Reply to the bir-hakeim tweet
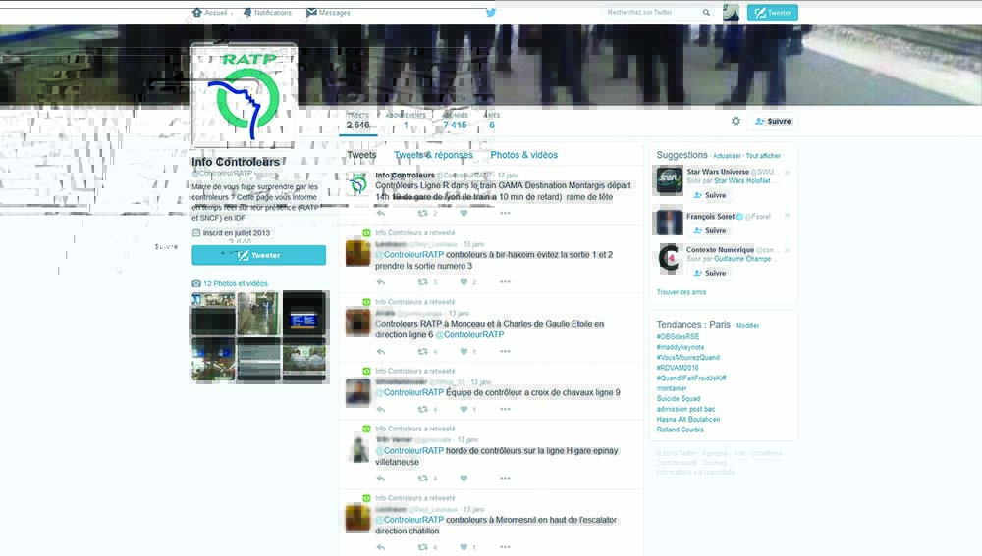Viewport: 982px width, 556px height. point(381,282)
